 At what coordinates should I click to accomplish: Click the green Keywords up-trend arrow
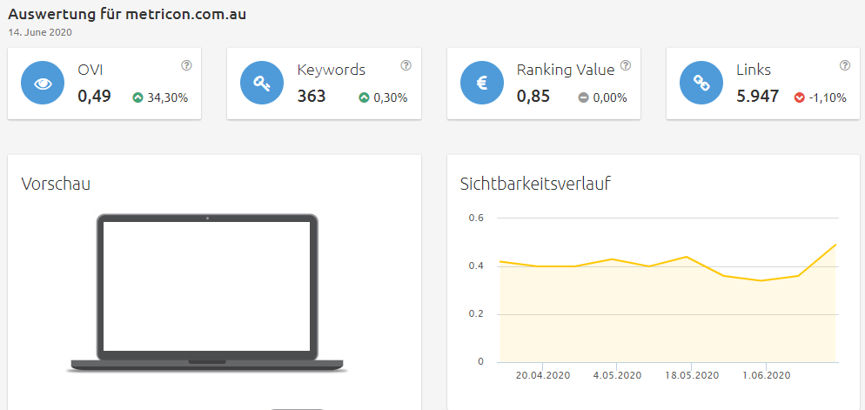pos(364,97)
